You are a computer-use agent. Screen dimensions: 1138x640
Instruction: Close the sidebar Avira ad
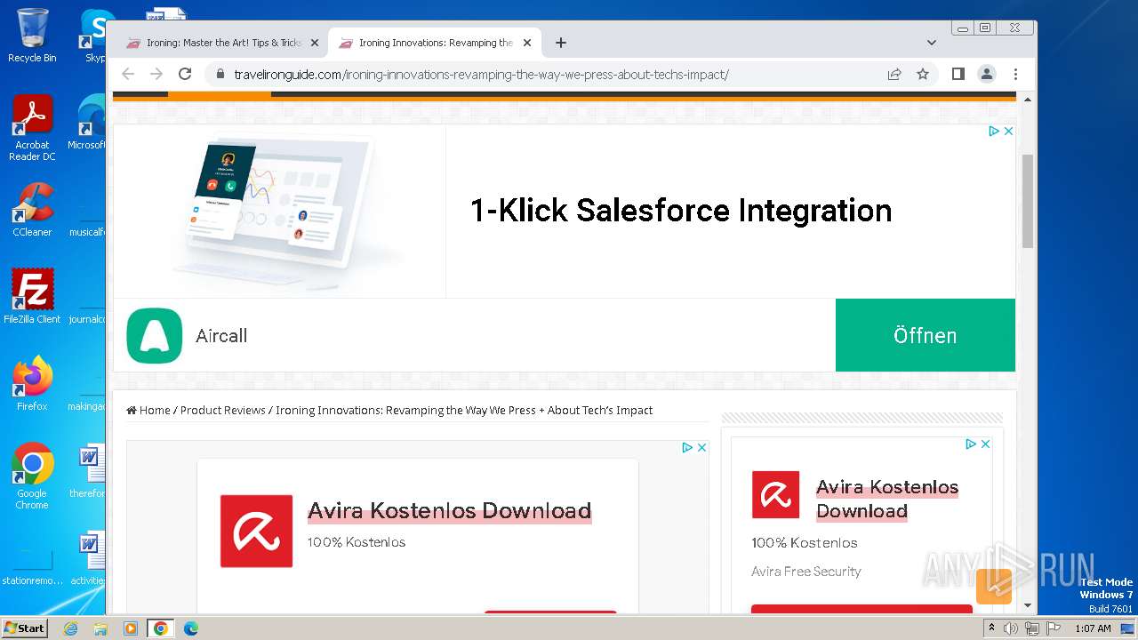[x=985, y=444]
